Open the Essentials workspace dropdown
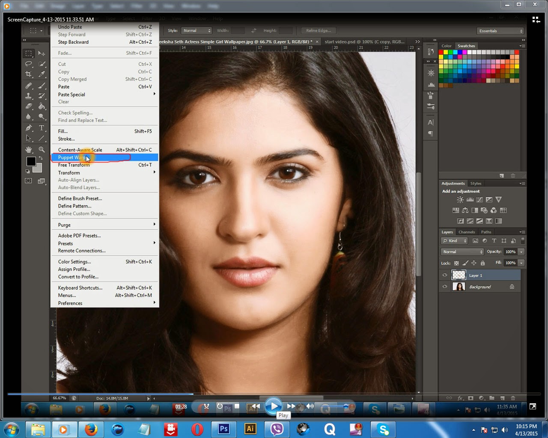Image resolution: width=548 pixels, height=438 pixels. [500, 31]
